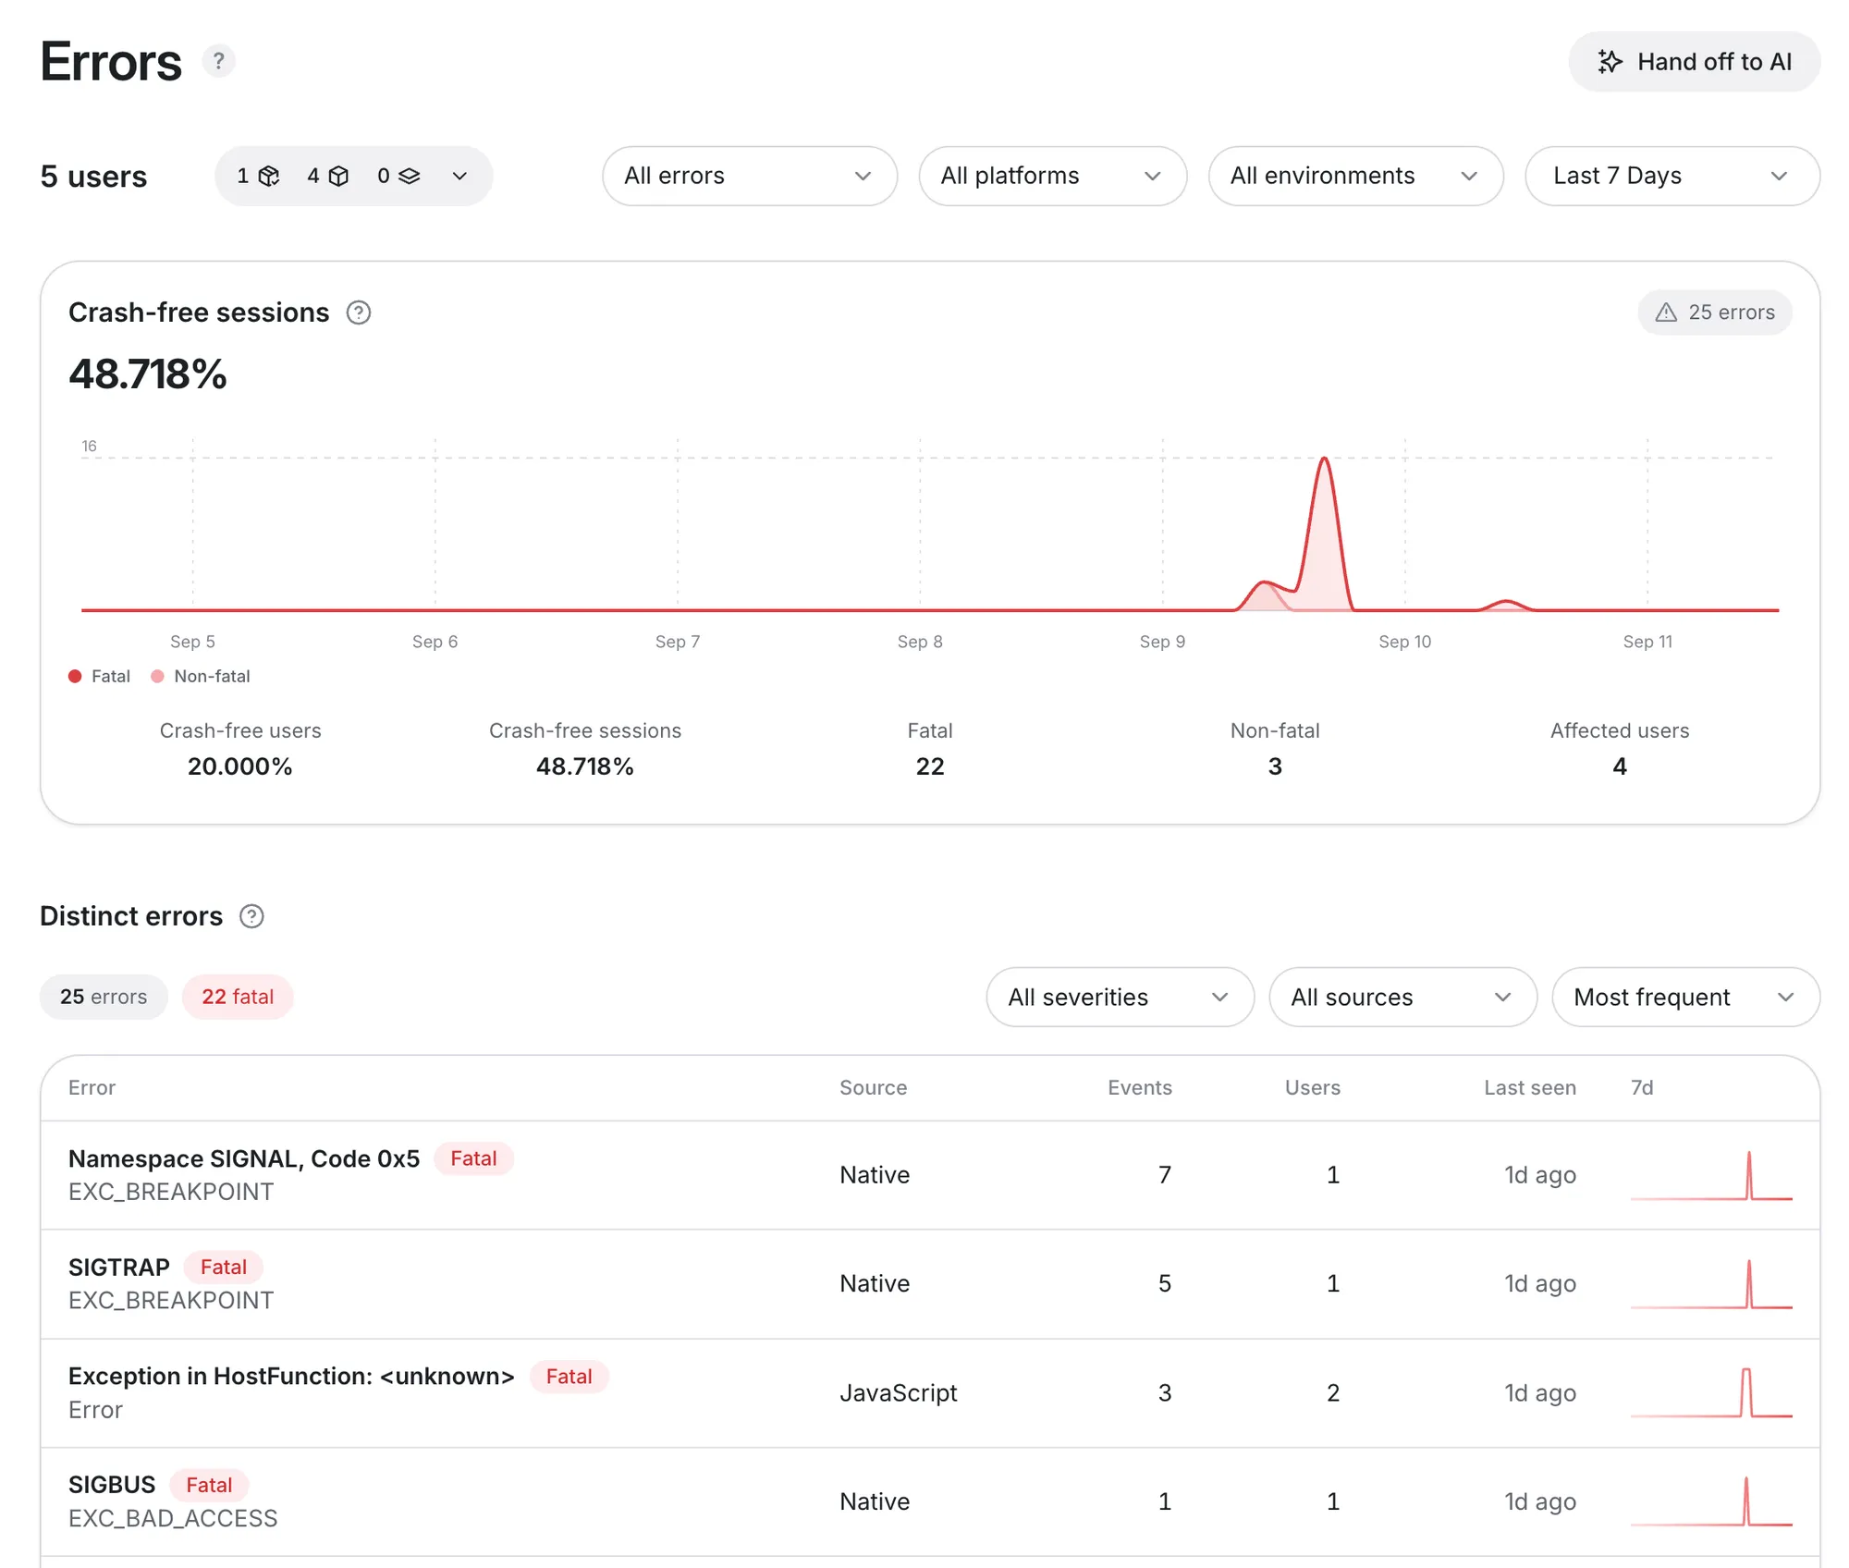Click the 7d sparkline for SIGTRAP

1711,1283
